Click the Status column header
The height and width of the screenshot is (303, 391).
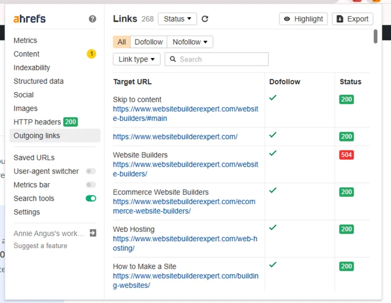351,82
